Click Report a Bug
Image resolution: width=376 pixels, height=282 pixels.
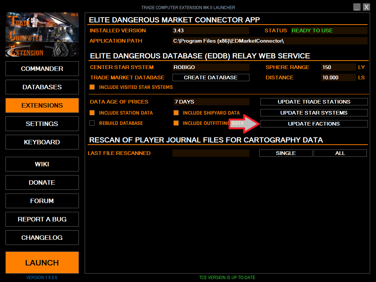(42, 219)
